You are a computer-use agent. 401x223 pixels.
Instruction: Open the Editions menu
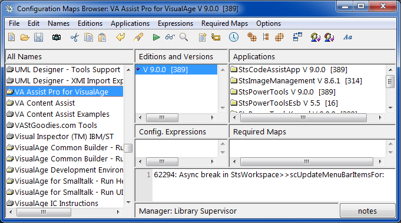coord(90,23)
